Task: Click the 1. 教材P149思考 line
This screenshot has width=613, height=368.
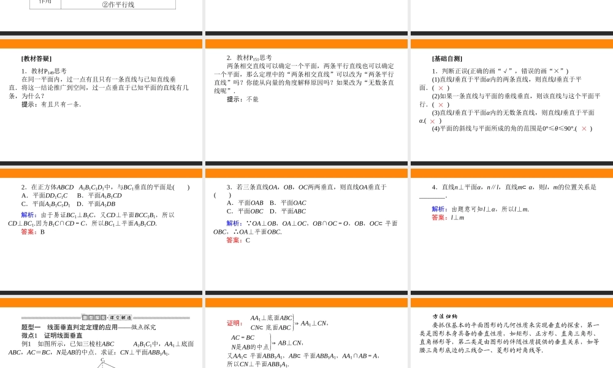Action: [44, 71]
